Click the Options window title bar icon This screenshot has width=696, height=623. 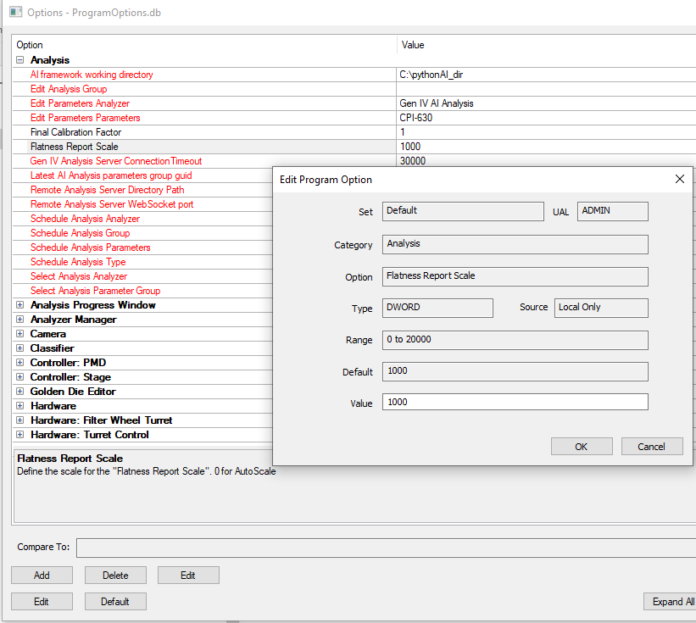click(15, 13)
